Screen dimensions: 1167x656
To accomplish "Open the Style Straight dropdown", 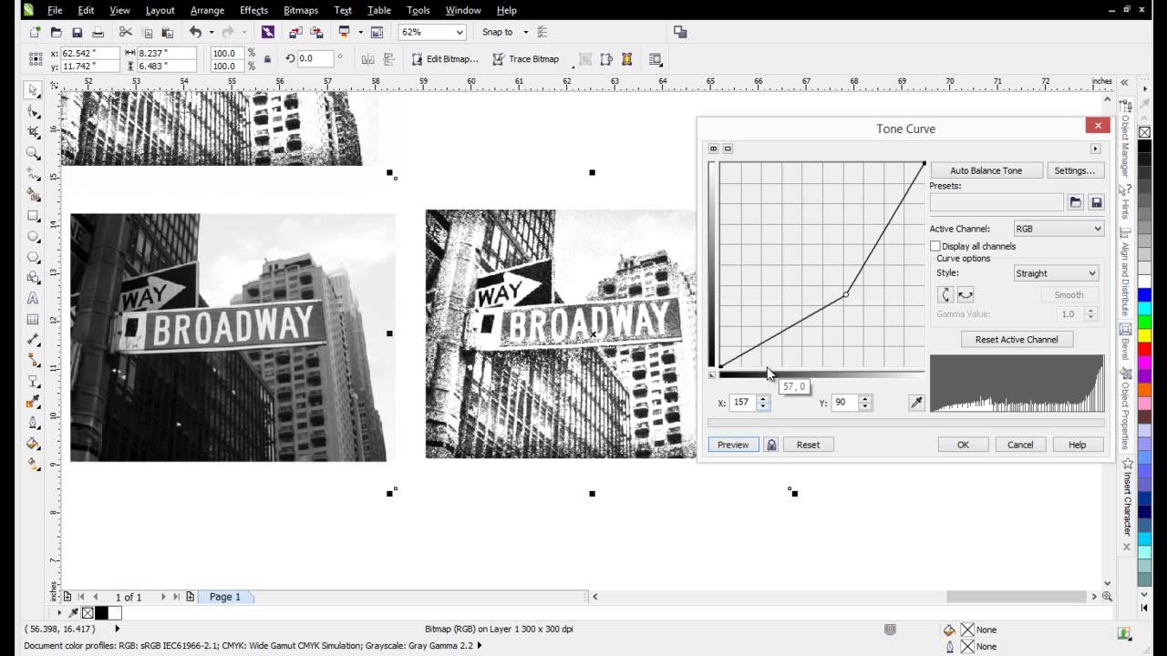I will [x=1056, y=273].
